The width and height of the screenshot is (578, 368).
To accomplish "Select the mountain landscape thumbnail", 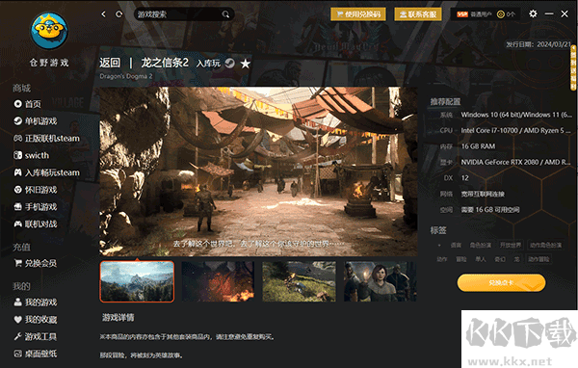I will (x=137, y=281).
